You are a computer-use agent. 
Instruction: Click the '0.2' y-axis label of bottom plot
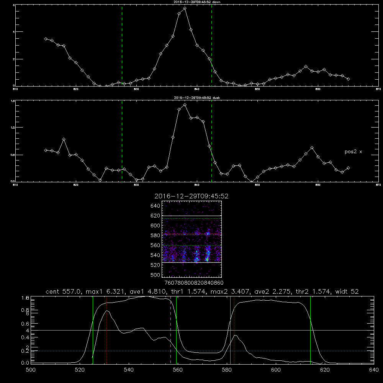coord(25,351)
